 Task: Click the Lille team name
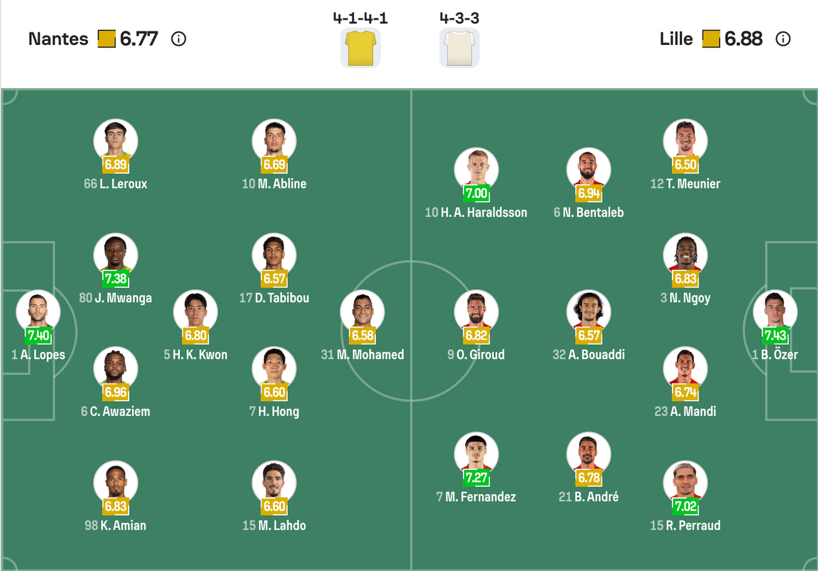click(676, 39)
